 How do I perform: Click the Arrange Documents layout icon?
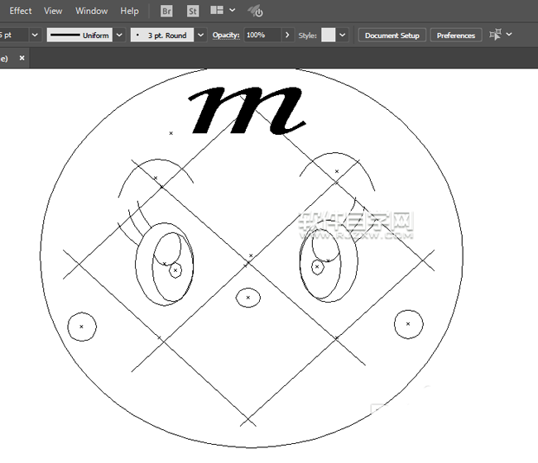coord(217,10)
